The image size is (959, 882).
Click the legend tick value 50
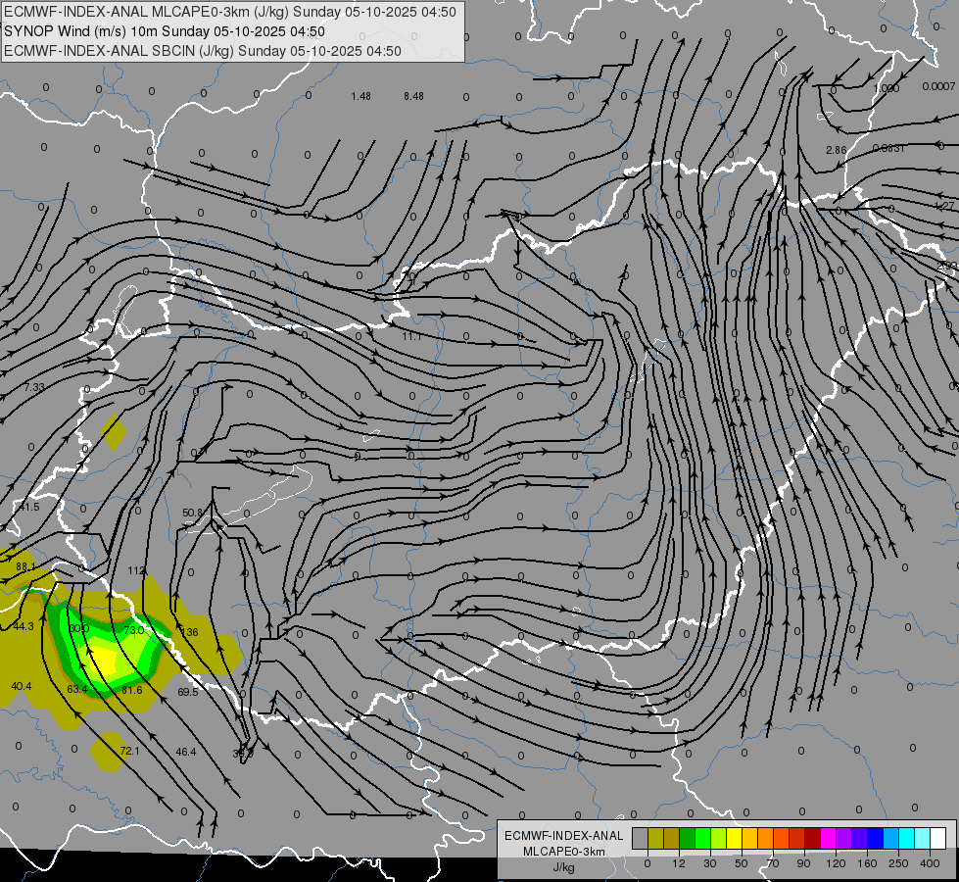(x=741, y=863)
